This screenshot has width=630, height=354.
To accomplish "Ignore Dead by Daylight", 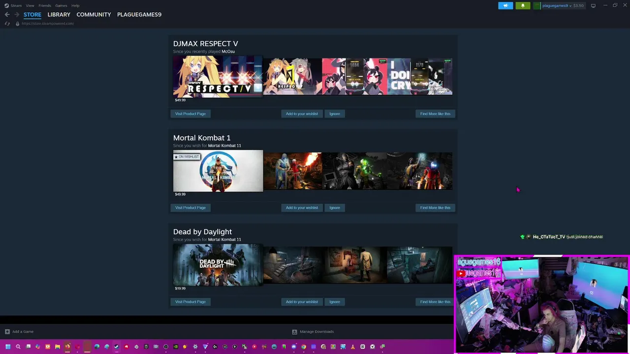I will [x=335, y=302].
